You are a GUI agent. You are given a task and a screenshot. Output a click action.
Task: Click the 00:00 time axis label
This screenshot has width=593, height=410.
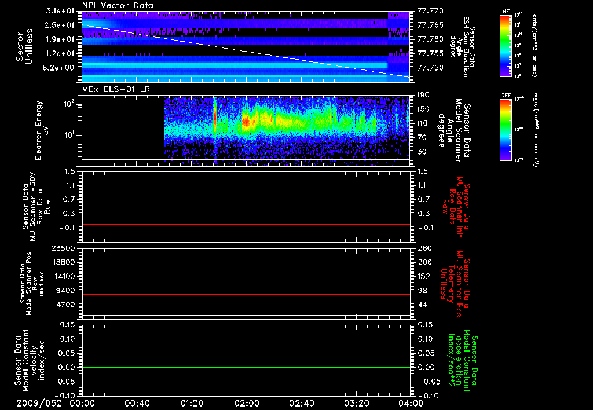pyautogui.click(x=82, y=403)
